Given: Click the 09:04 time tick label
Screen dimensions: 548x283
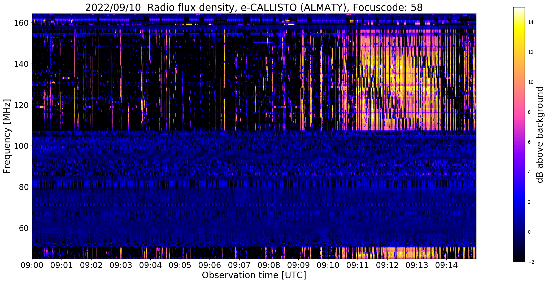Looking at the screenshot, I should click(151, 265).
